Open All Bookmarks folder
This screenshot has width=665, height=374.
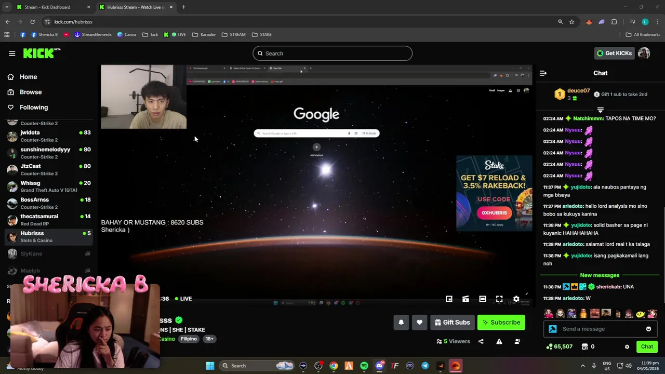coord(643,35)
